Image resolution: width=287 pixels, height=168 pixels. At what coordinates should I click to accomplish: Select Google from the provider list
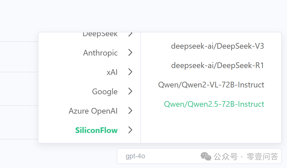click(105, 92)
